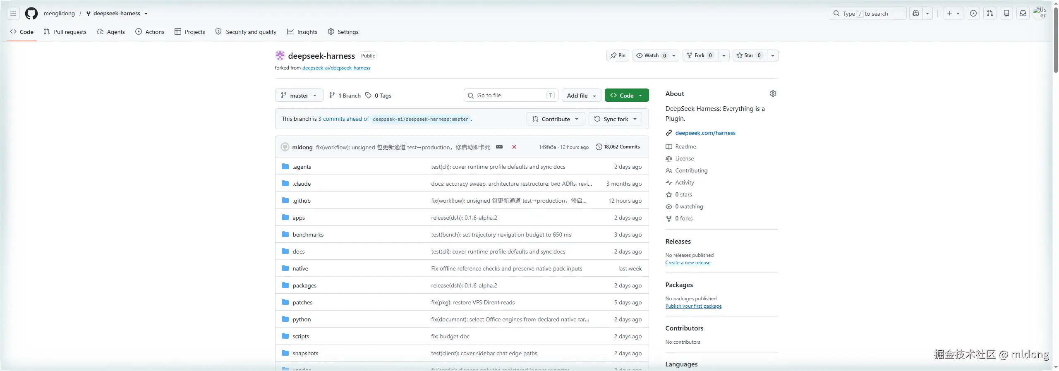Switch to the Agents tab
The width and height of the screenshot is (1059, 371).
(111, 32)
